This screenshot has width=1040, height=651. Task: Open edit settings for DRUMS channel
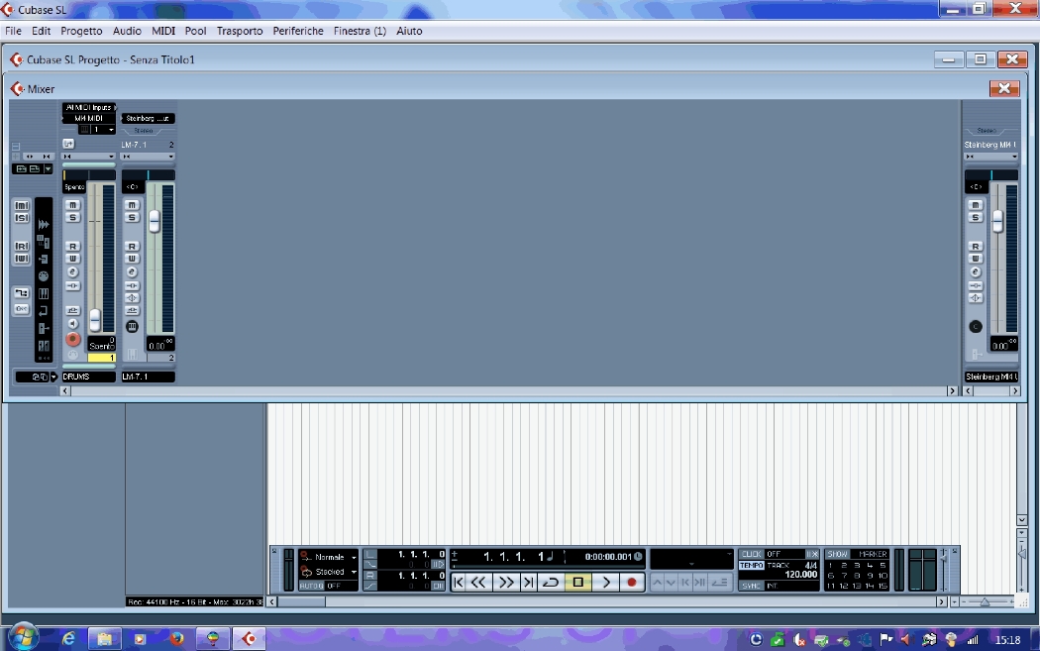(73, 272)
